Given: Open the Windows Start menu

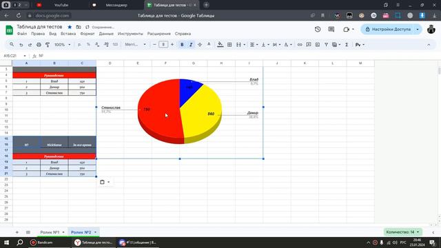Looking at the screenshot, I should pyautogui.click(x=6, y=242).
